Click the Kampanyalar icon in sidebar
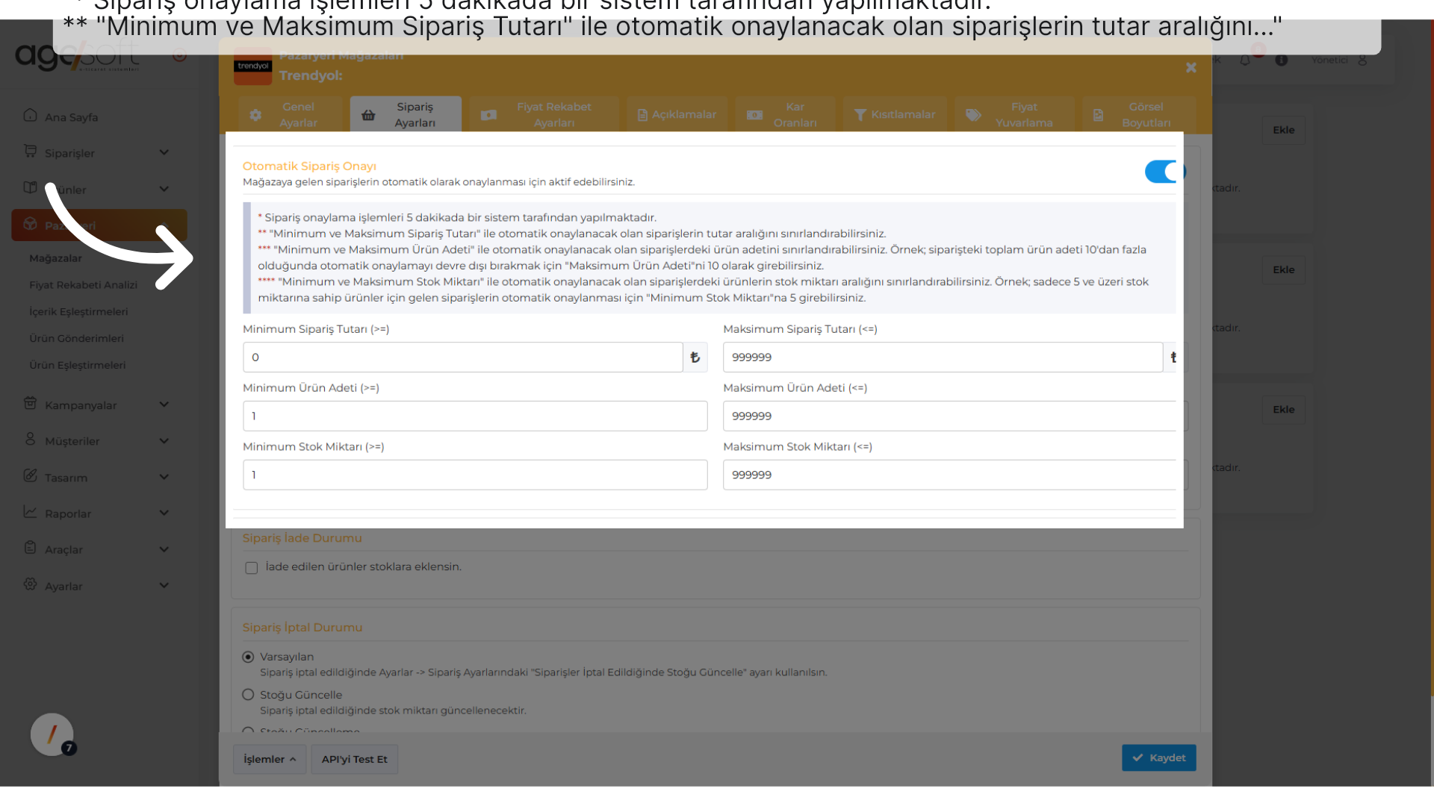 [30, 403]
